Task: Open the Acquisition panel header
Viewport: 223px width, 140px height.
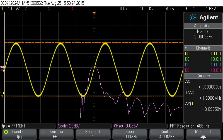Action: (203, 26)
